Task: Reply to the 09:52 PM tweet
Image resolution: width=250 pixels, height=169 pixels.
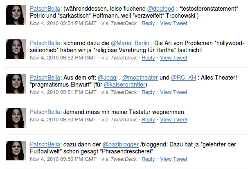Action: [148, 58]
